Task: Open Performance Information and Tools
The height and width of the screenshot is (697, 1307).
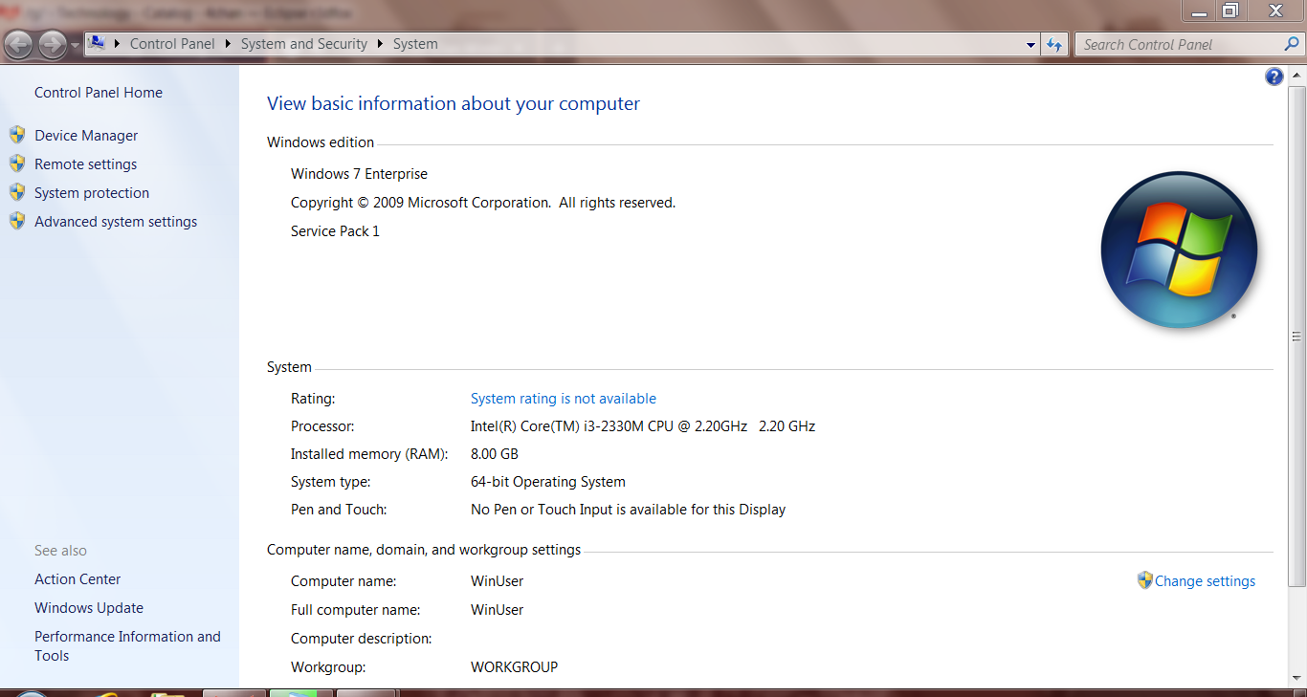Action: tap(127, 646)
